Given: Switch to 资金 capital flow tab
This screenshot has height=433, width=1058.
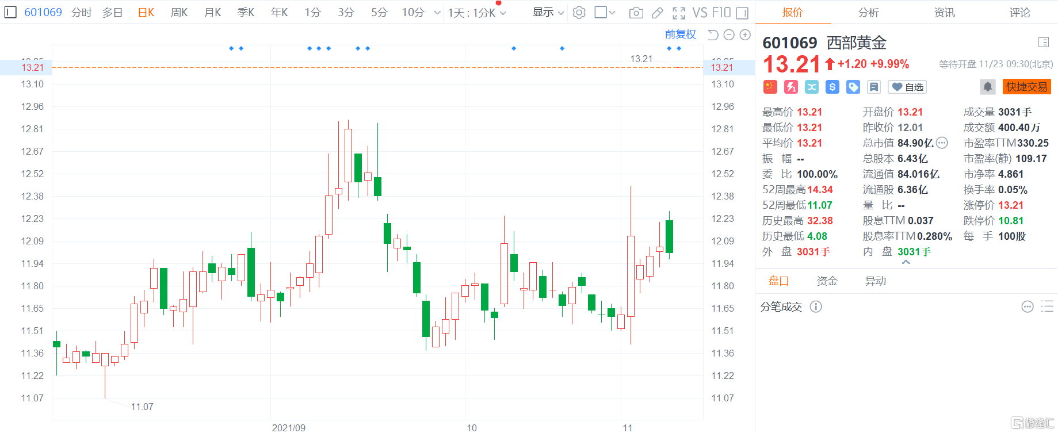Looking at the screenshot, I should coord(827,281).
